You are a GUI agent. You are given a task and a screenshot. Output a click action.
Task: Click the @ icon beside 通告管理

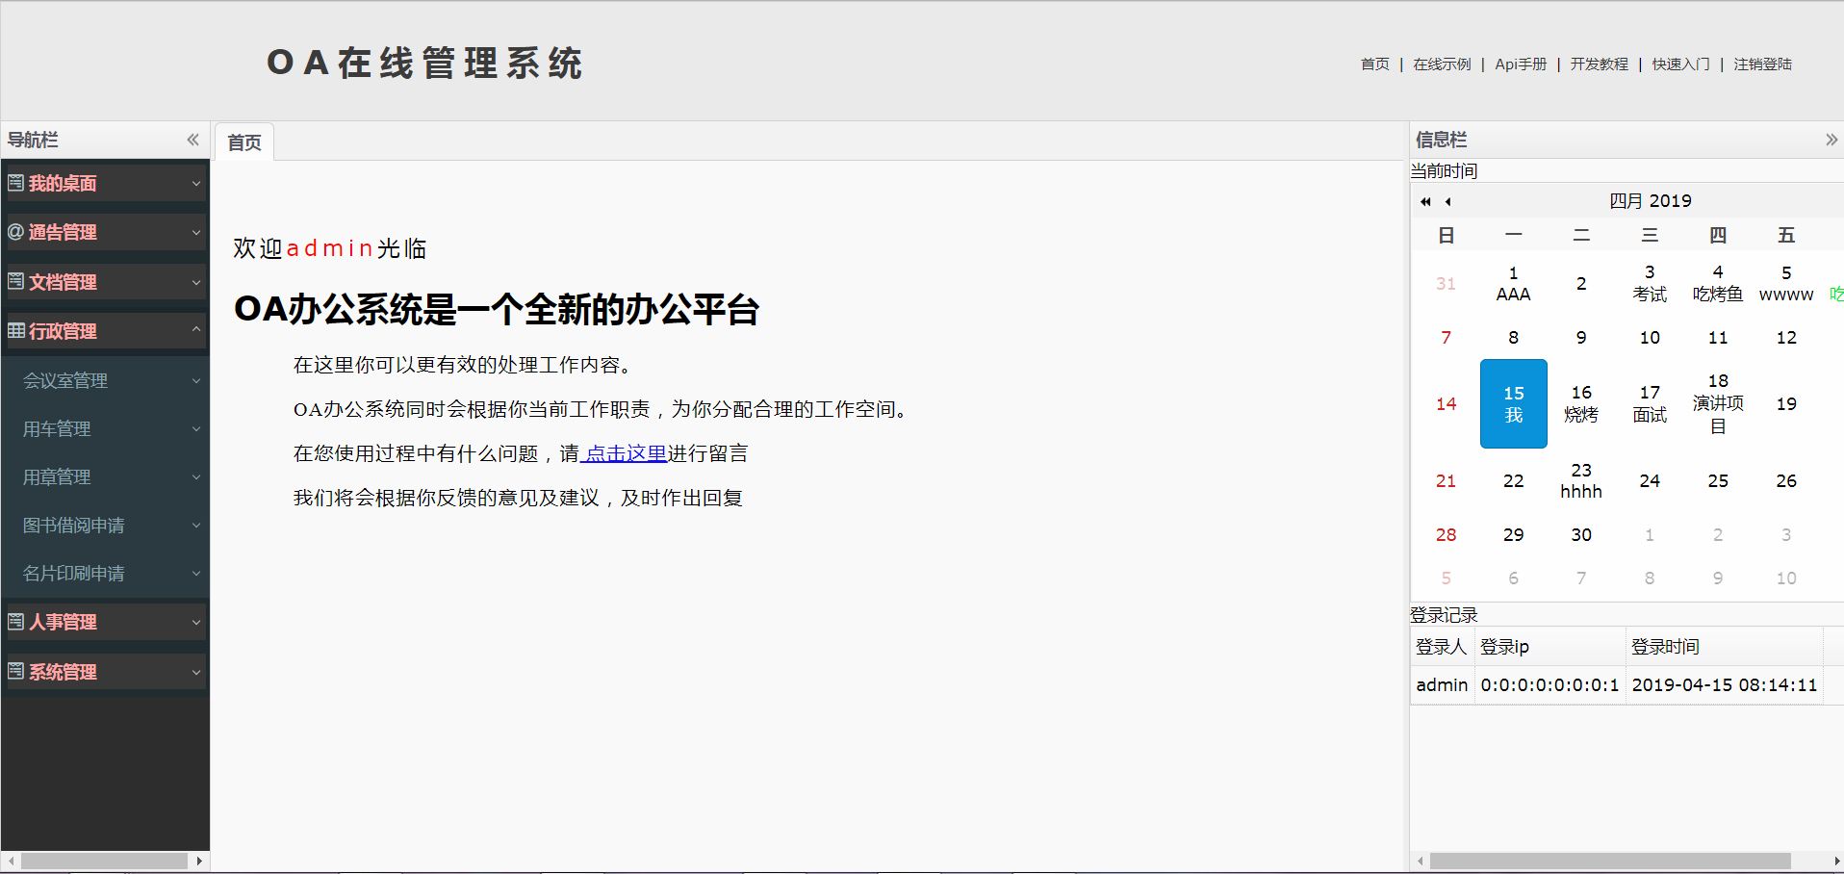pos(15,232)
